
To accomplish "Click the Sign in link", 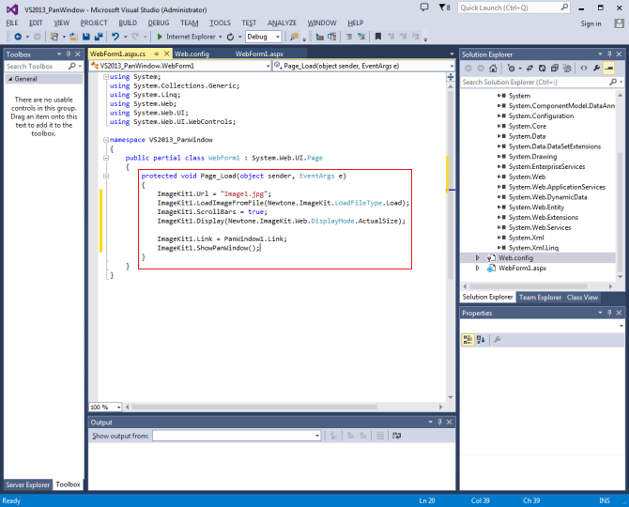I will pos(591,23).
